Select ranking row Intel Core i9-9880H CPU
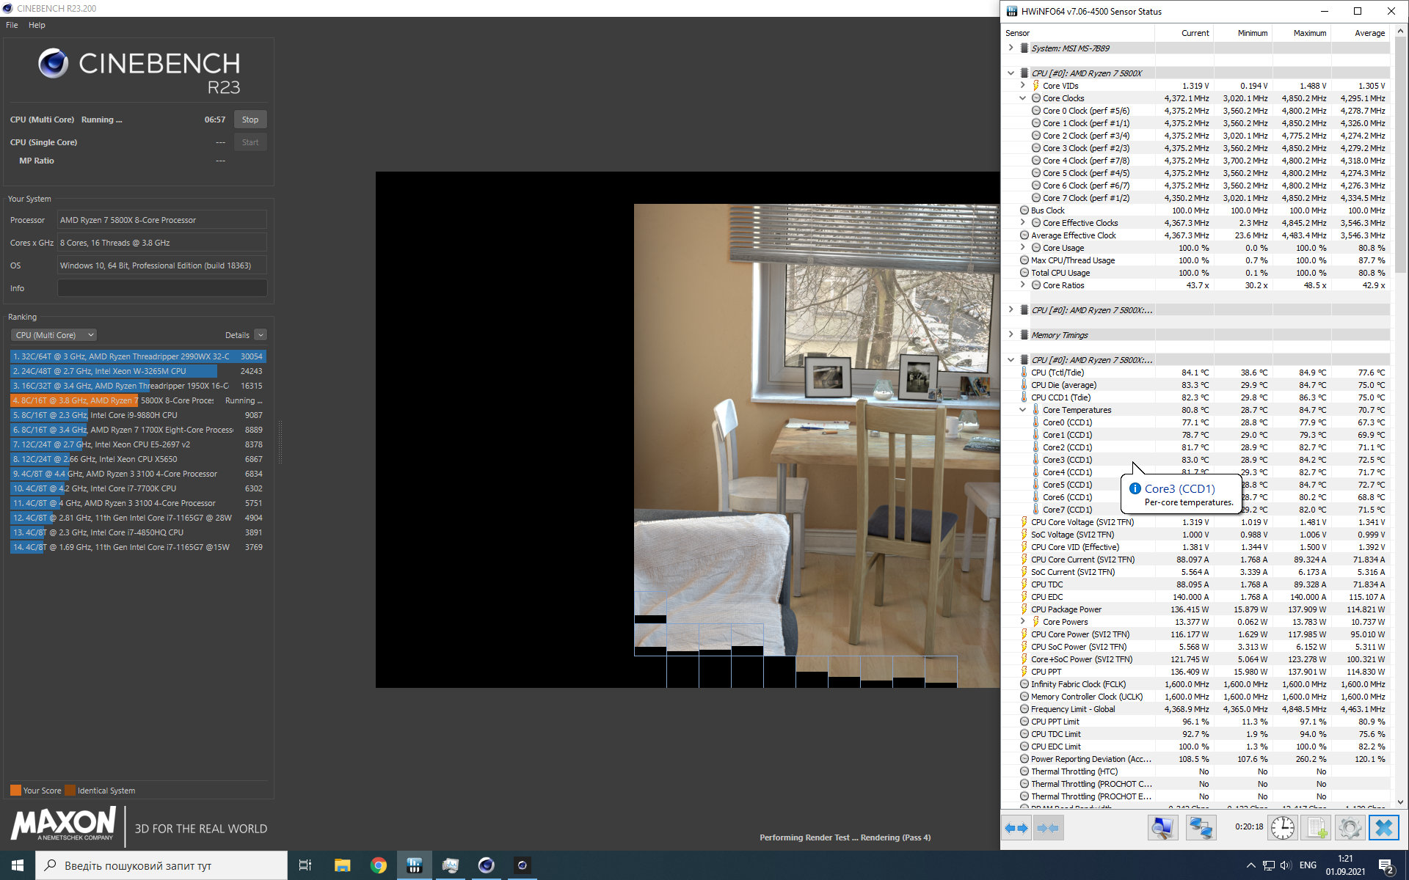The width and height of the screenshot is (1409, 880). pos(138,415)
